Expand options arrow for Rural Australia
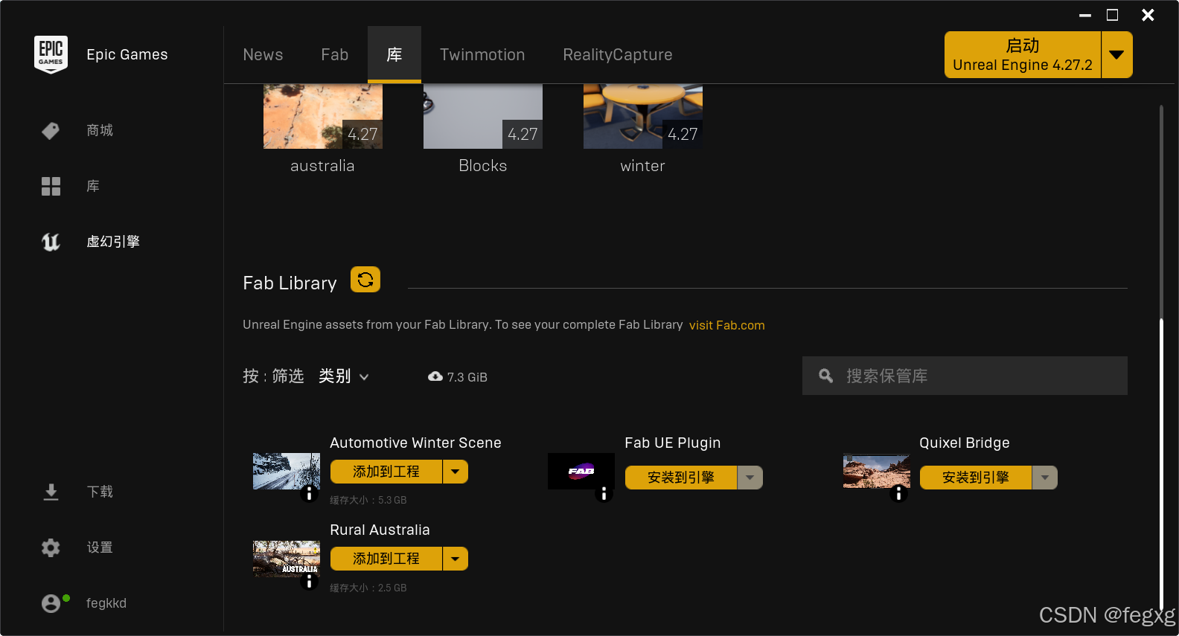This screenshot has height=636, width=1179. 455,559
